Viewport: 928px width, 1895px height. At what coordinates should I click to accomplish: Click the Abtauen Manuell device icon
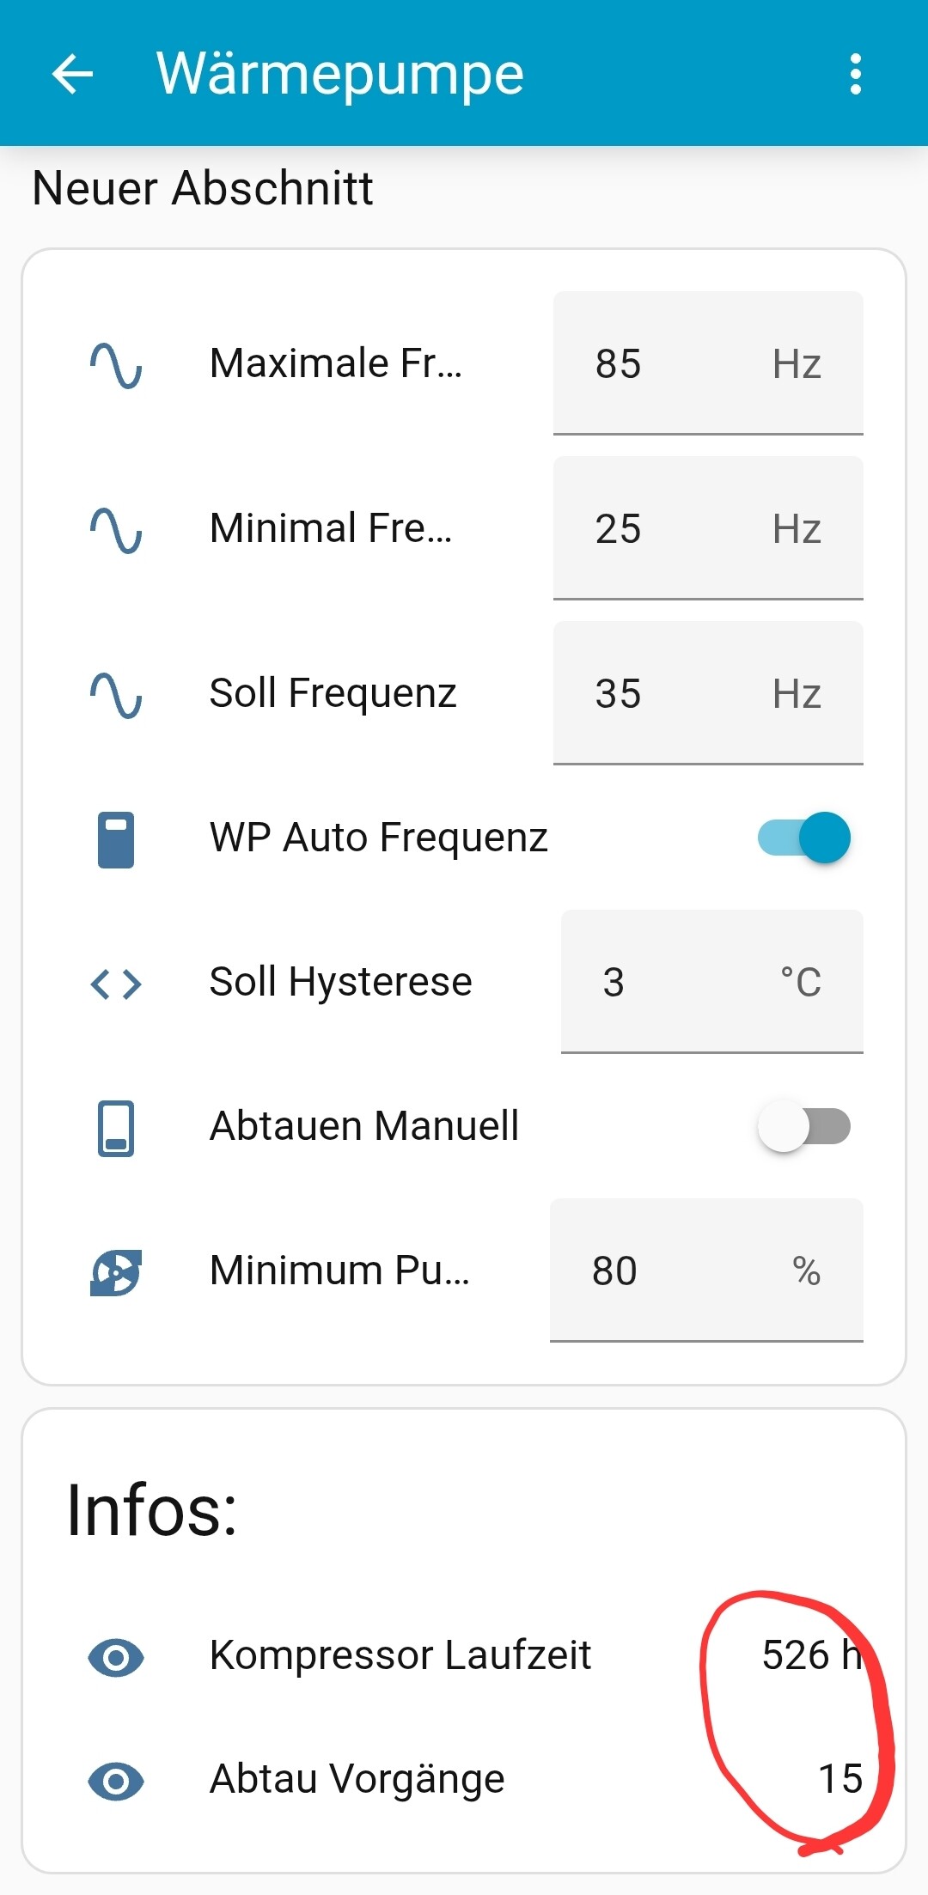[x=116, y=1128]
